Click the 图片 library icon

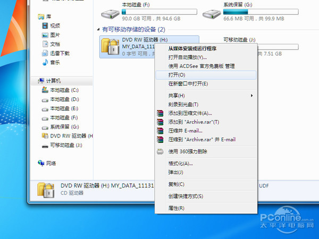[45, 35]
